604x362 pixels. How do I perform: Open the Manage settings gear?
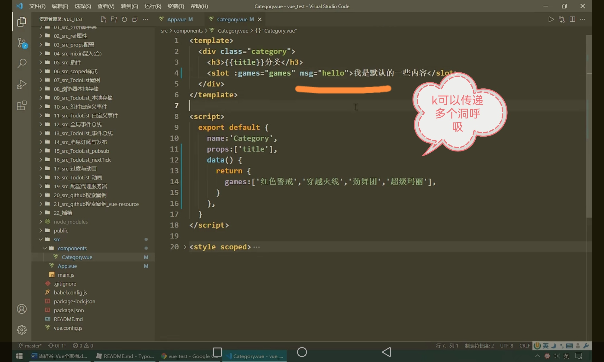point(22,330)
